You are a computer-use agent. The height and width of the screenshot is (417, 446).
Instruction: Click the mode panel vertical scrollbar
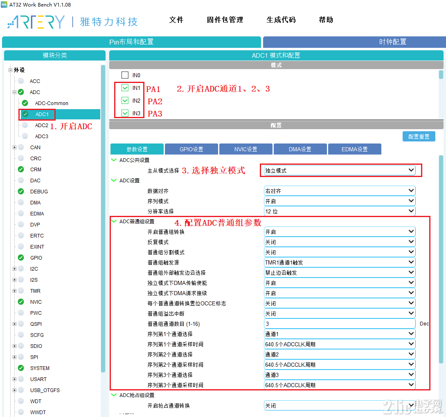pyautogui.click(x=441, y=75)
